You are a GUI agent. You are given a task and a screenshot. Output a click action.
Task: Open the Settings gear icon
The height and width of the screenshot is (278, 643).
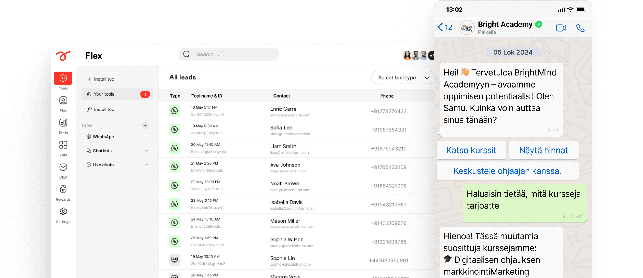63,212
